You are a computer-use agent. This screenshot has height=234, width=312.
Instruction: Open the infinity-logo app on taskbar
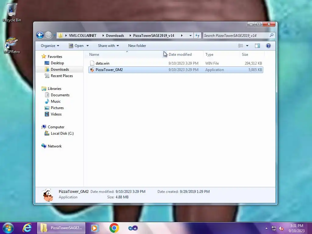click(133, 228)
